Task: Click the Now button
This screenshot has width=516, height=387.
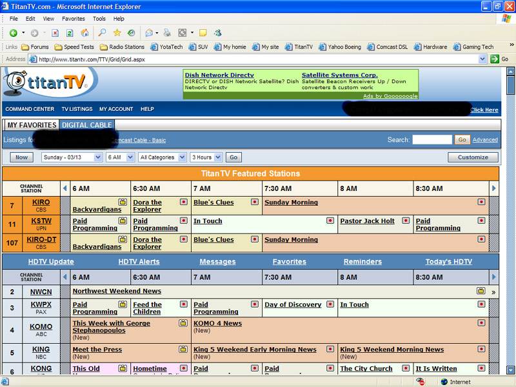Action: pyautogui.click(x=21, y=157)
